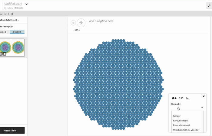Open story settings gear icon
The width and height of the screenshot is (212, 136).
click(x=12, y=14)
